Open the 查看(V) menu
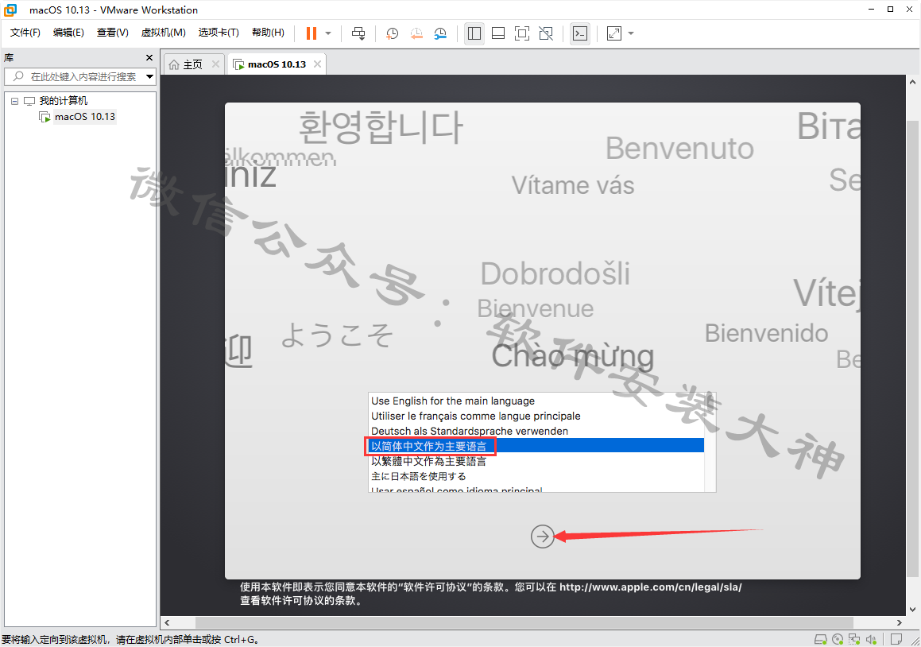The image size is (921, 647). 112,33
